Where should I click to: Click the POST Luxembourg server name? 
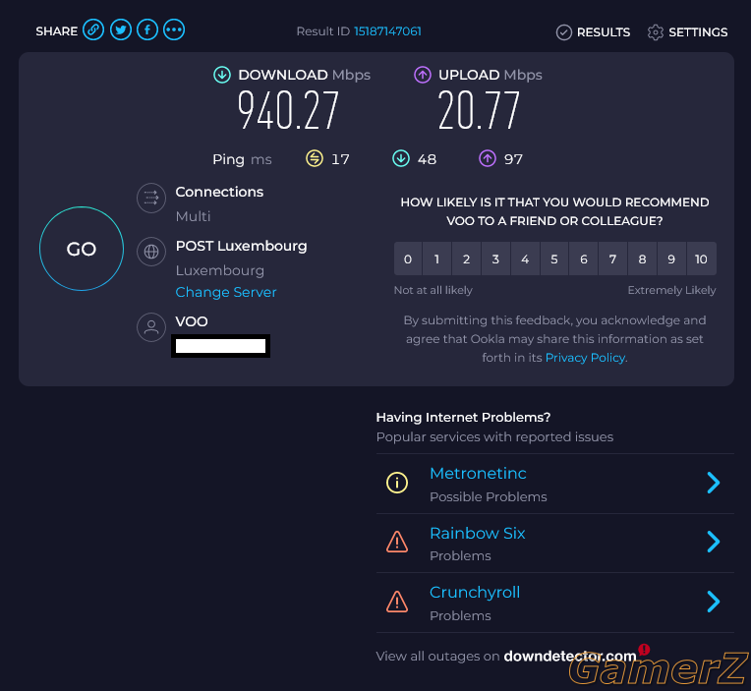[242, 246]
